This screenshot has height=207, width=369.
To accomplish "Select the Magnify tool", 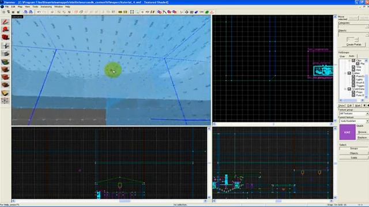I will click(5, 30).
